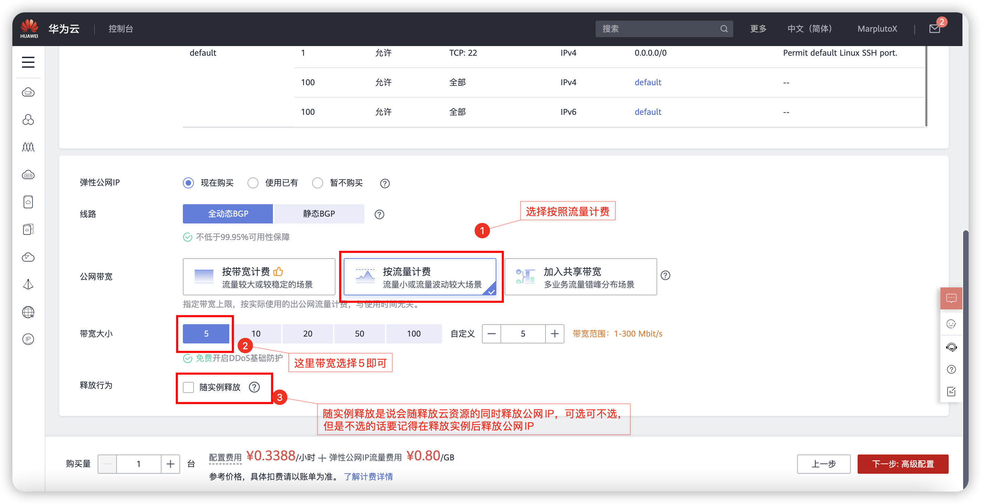The image size is (981, 504).
Task: Click the globe network sidebar icon
Action: (x=28, y=312)
